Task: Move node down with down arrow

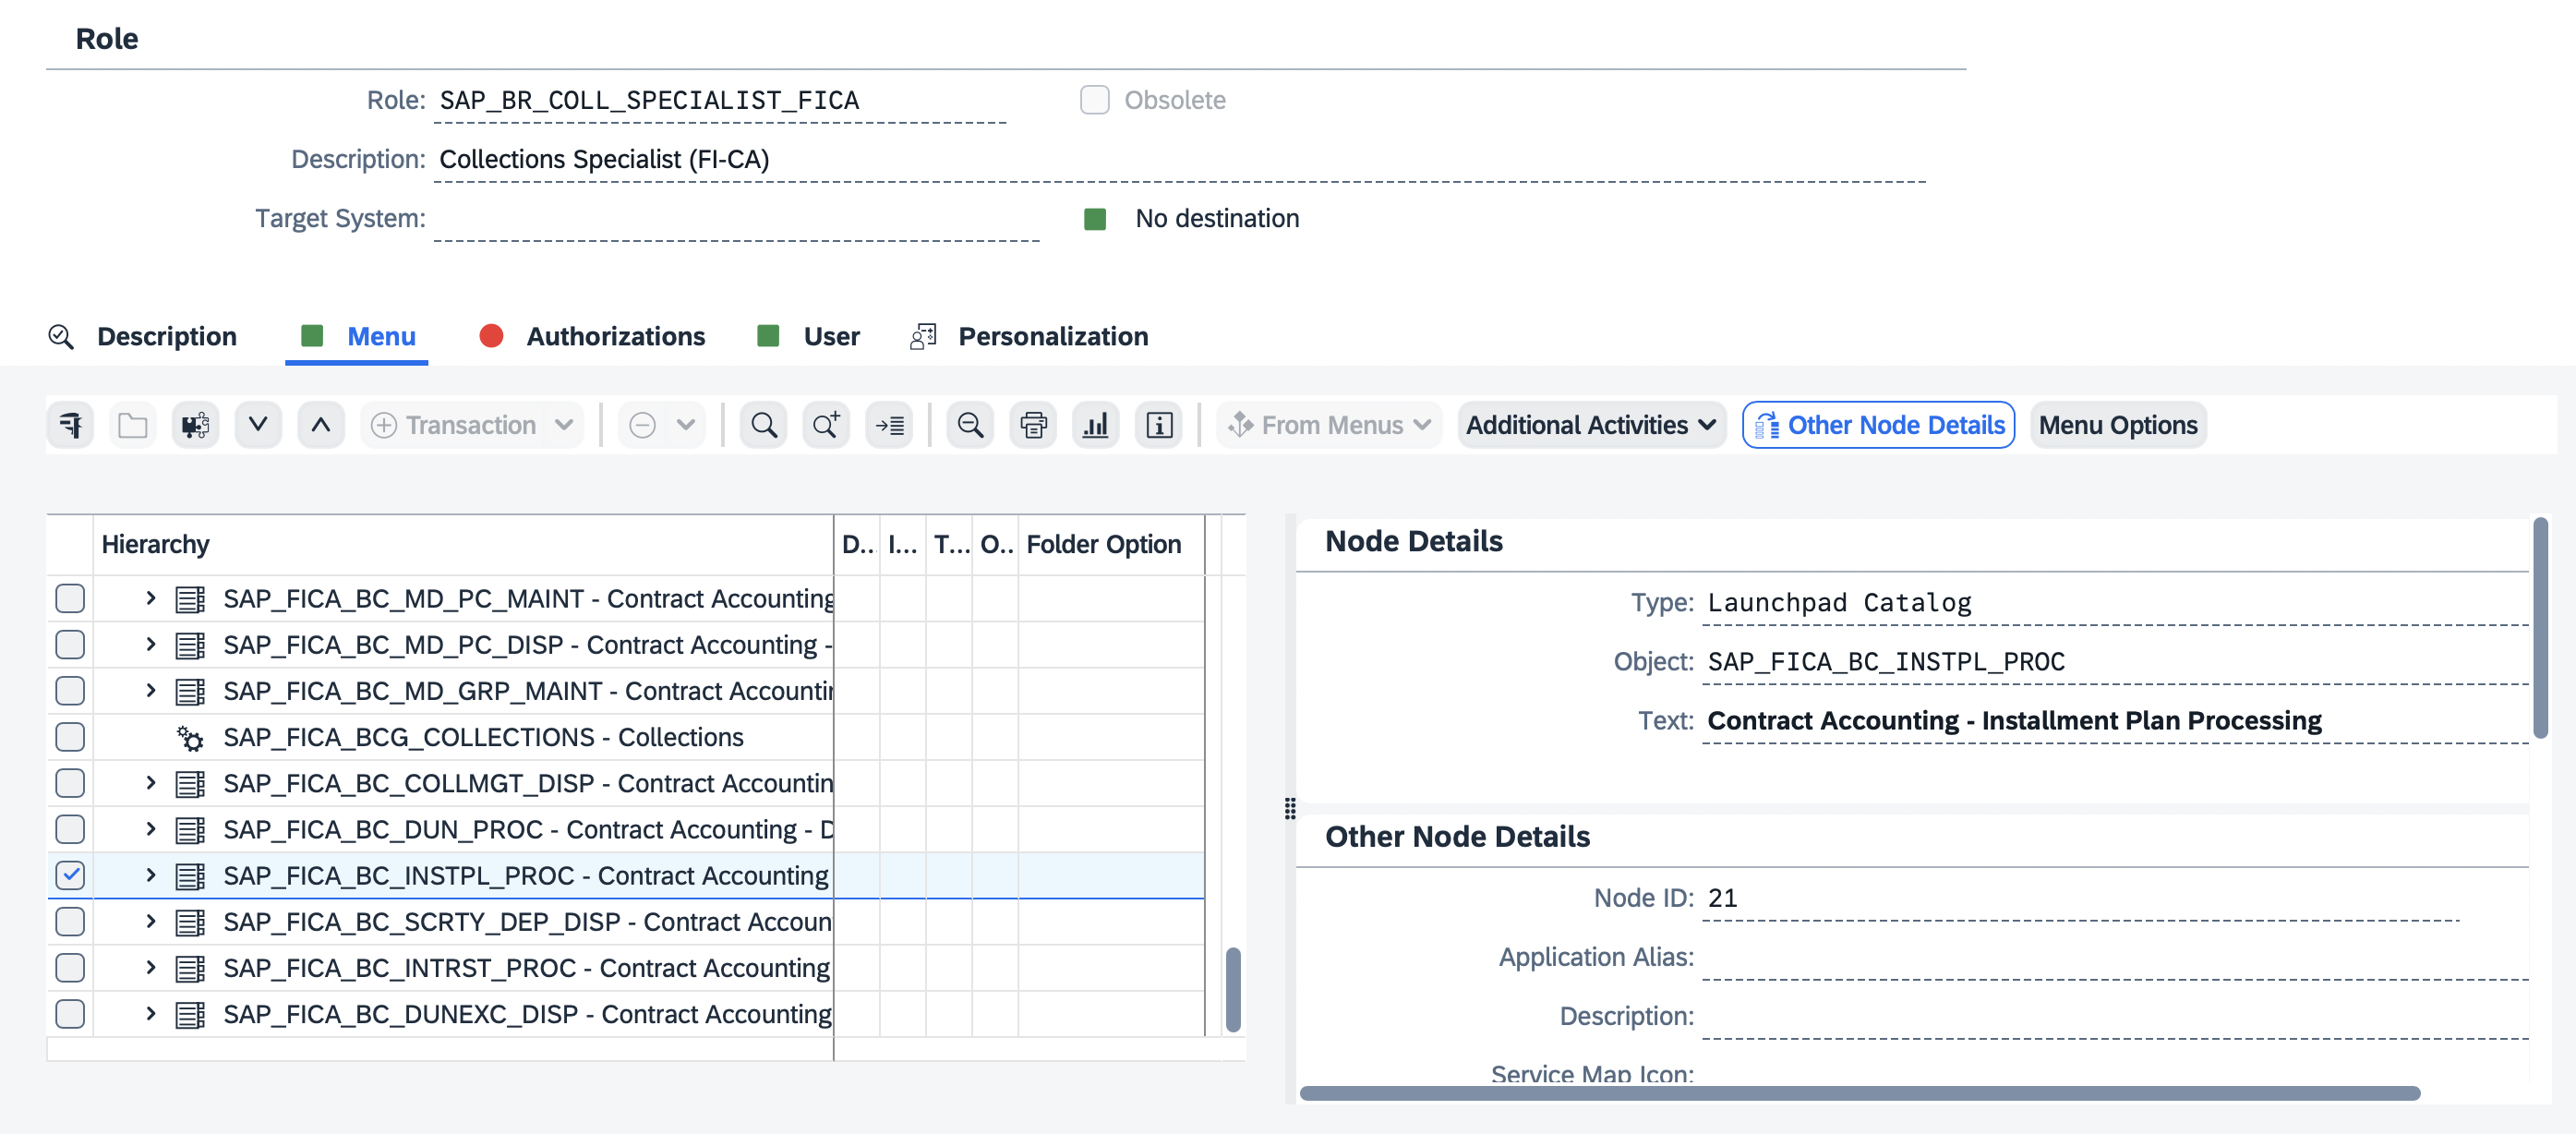Action: [258, 425]
